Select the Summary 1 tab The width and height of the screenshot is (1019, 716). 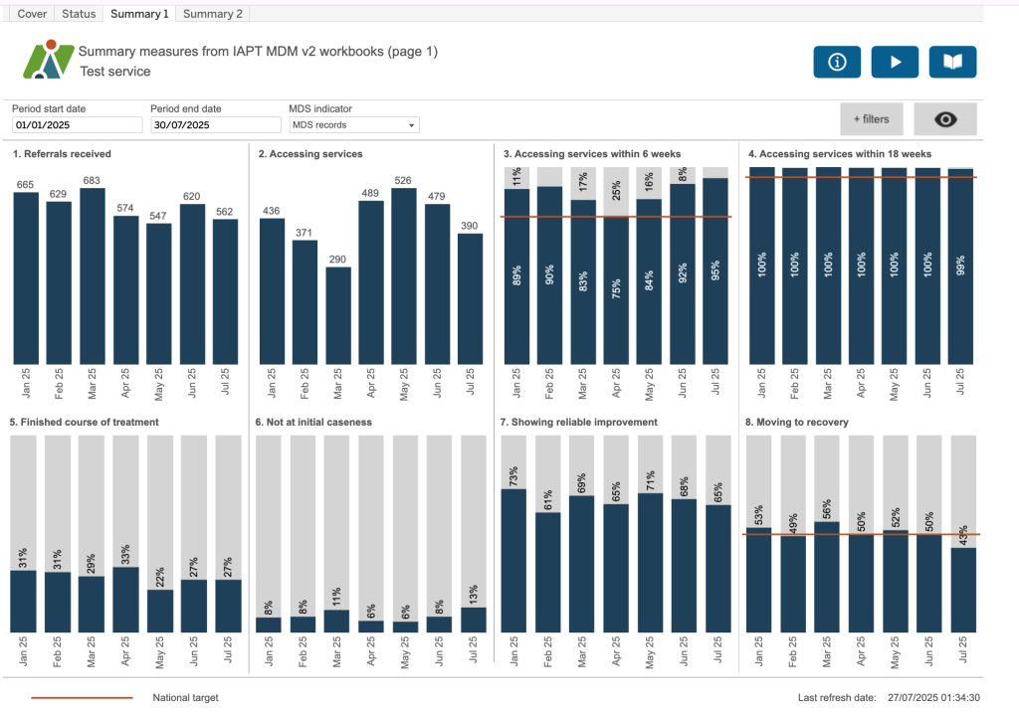139,14
